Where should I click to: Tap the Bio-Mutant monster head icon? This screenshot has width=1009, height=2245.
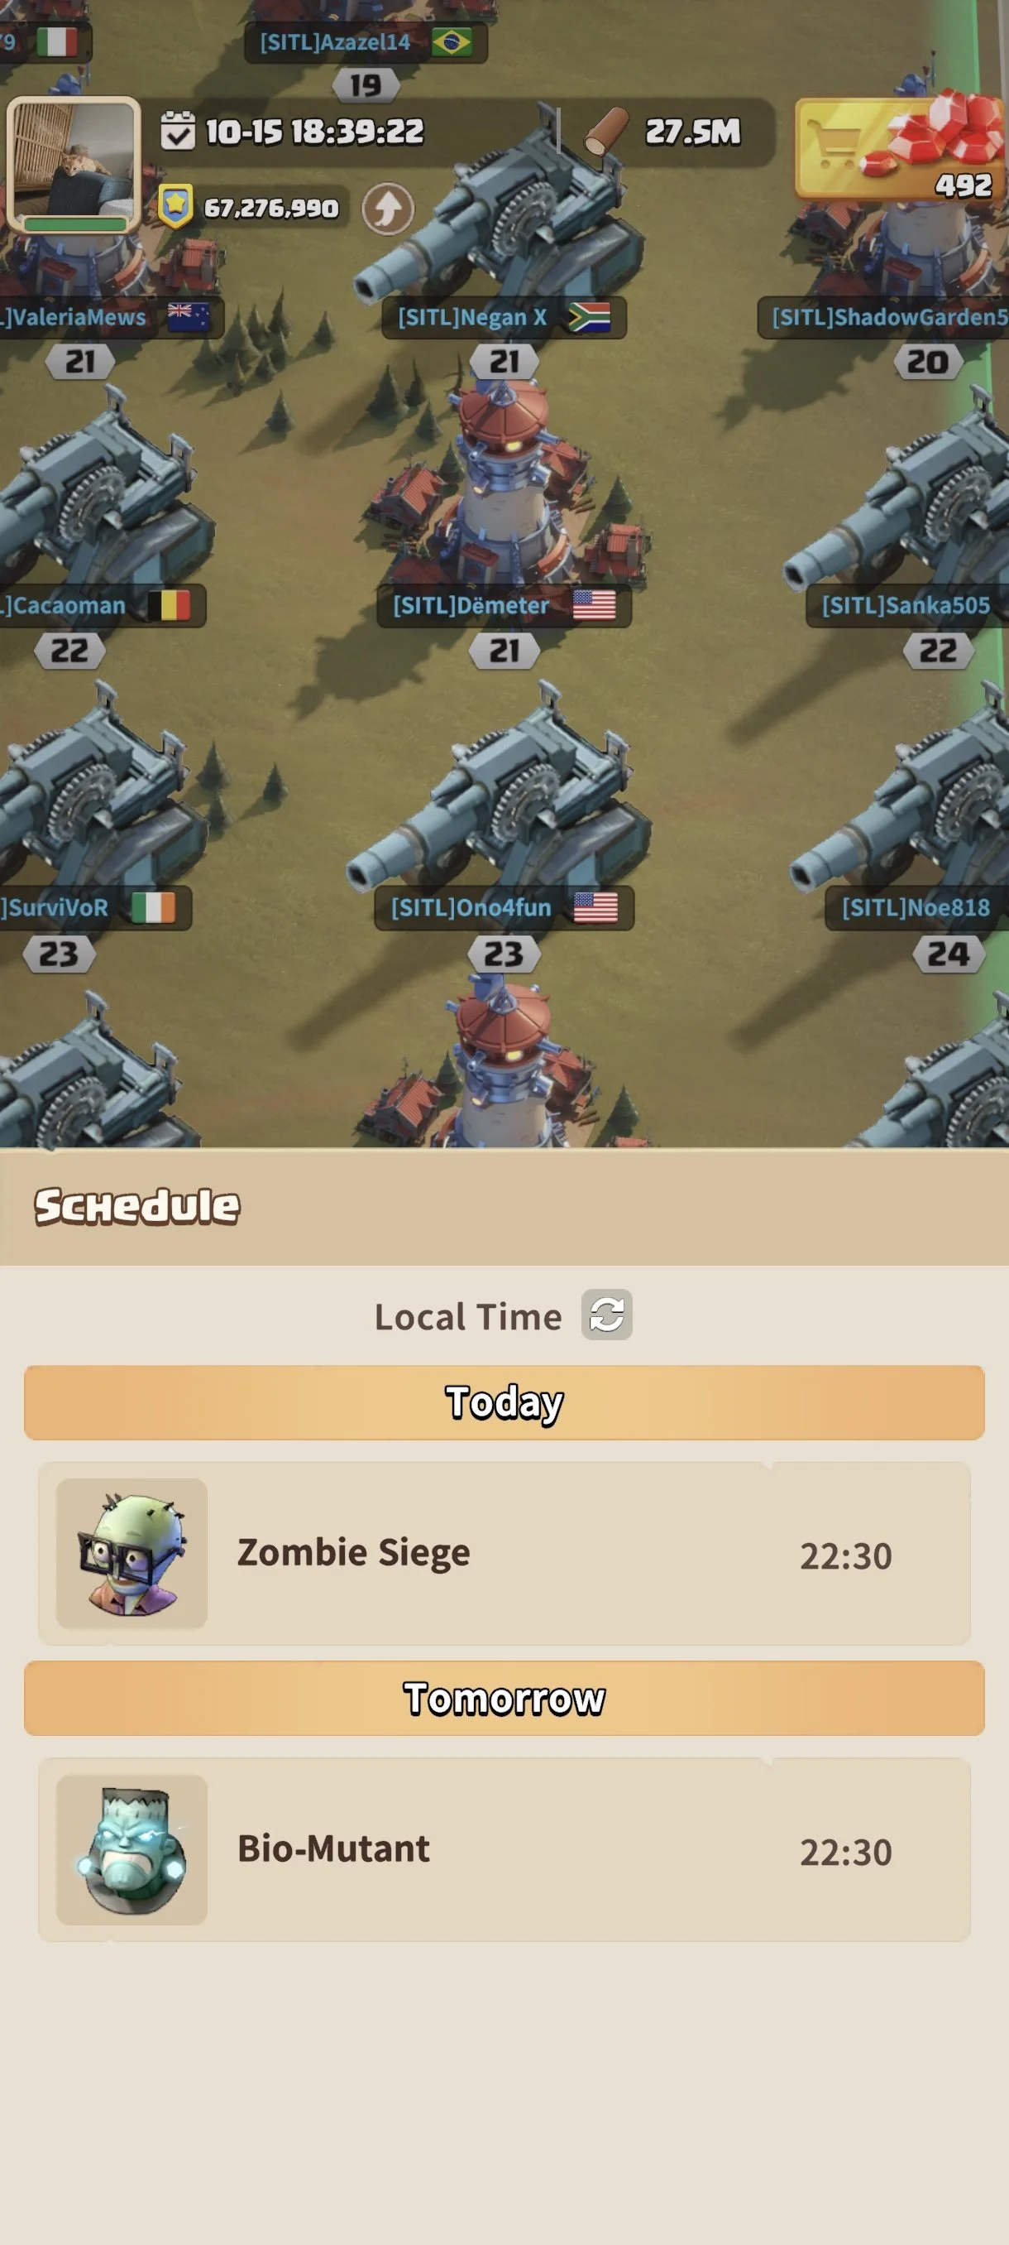point(132,1849)
